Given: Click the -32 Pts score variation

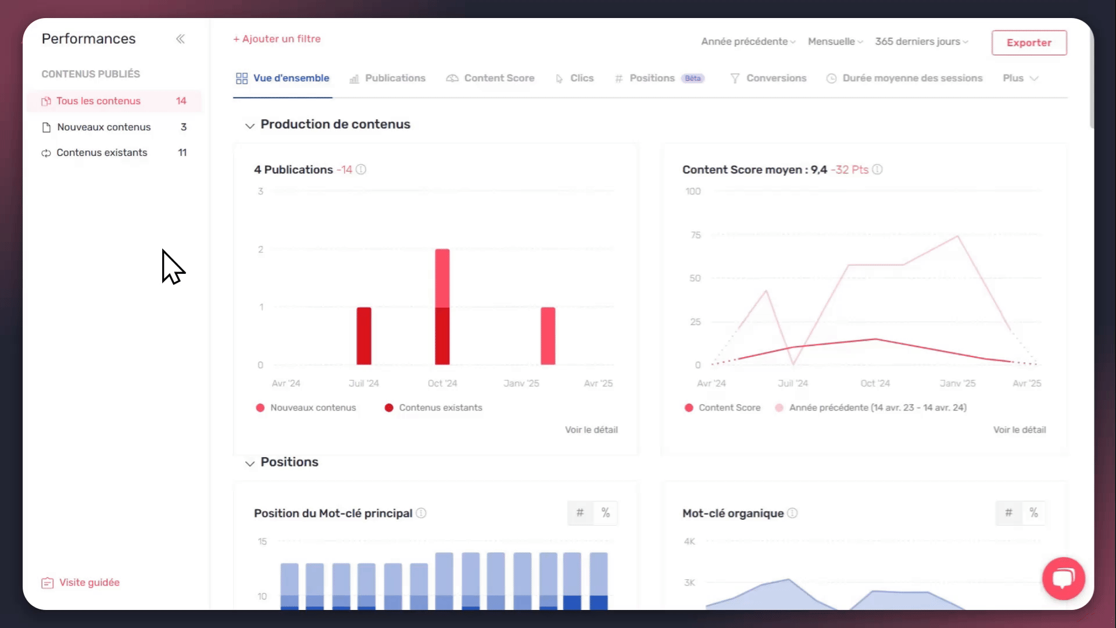Looking at the screenshot, I should coord(849,170).
